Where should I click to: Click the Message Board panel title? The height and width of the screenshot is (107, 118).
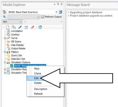78,5
